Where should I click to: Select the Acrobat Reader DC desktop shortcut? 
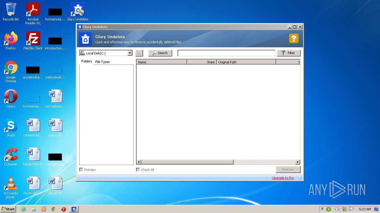tap(33, 14)
